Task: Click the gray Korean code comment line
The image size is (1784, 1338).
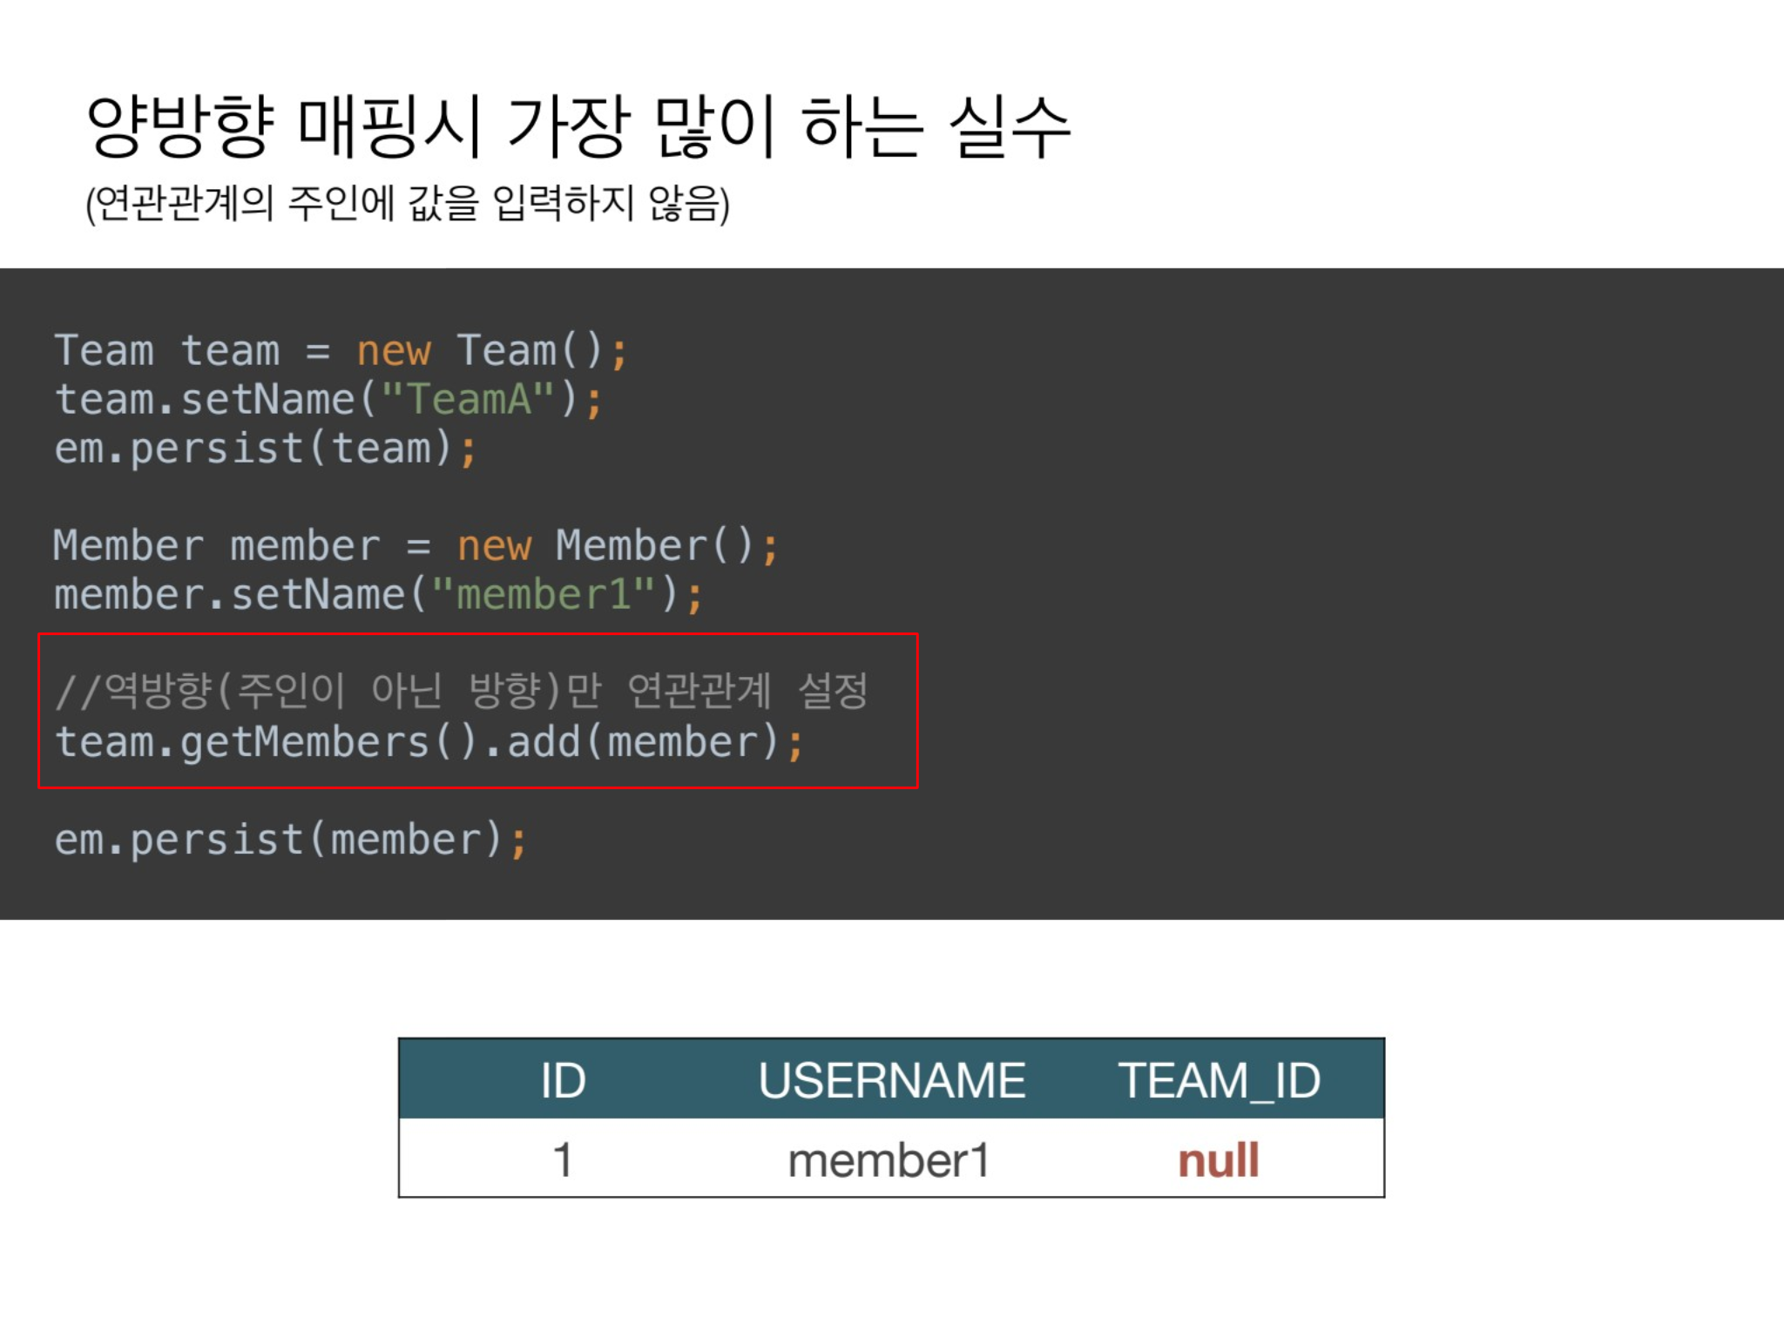Action: tap(462, 691)
